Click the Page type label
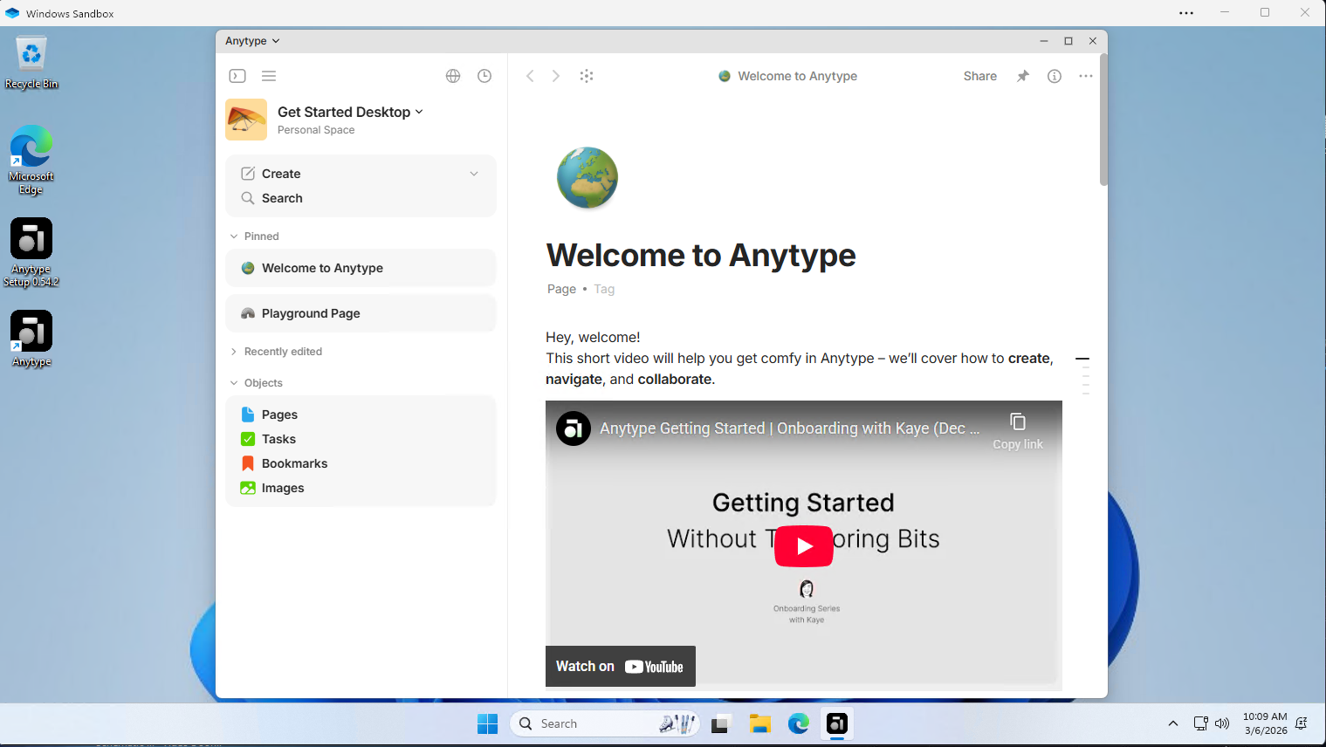This screenshot has height=747, width=1326. coord(561,289)
